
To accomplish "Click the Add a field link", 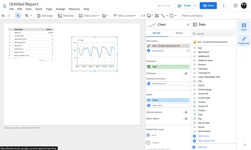I will click(204, 136).
